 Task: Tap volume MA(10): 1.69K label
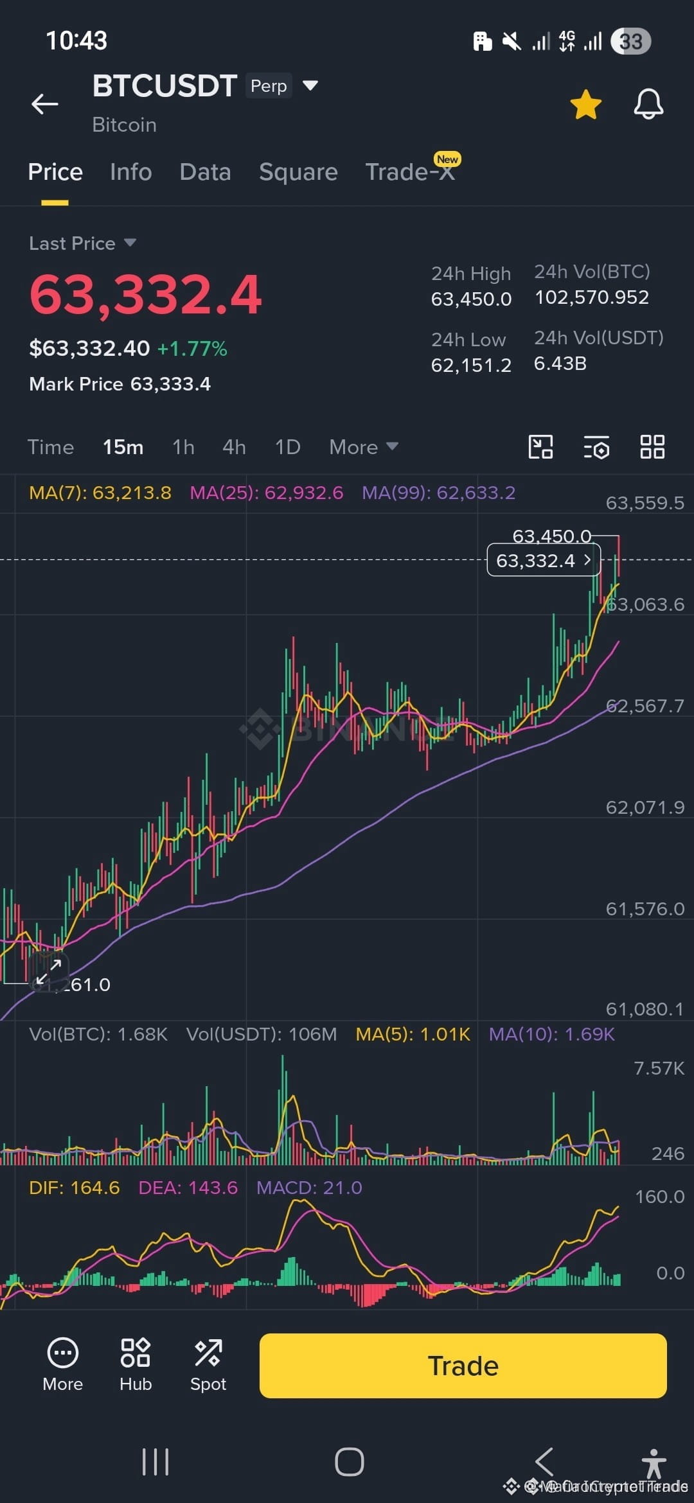(552, 1034)
